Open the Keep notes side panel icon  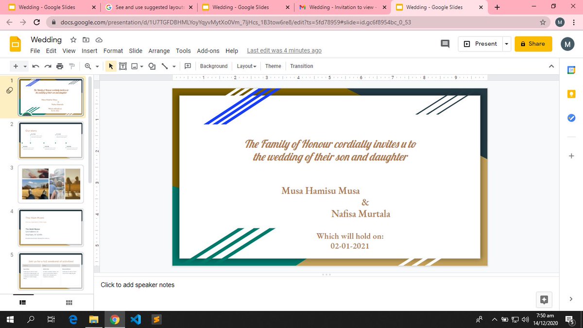click(571, 94)
